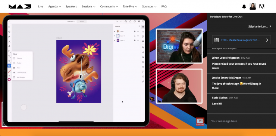Open the app settings gear icon
The width and height of the screenshot is (276, 136).
pyautogui.click(x=139, y=22)
